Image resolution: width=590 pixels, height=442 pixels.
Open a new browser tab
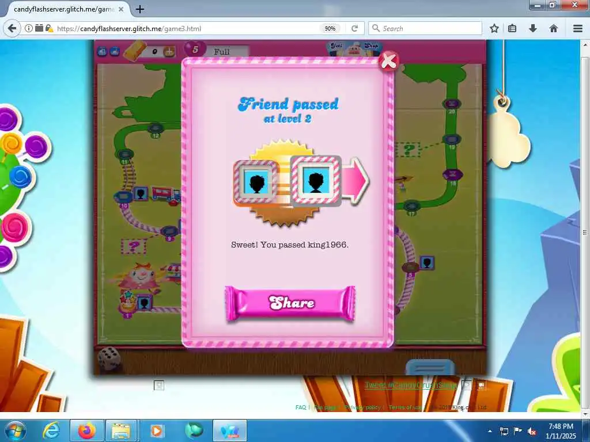pyautogui.click(x=140, y=9)
